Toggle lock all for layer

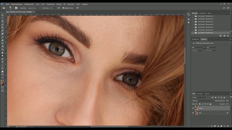coord(211,104)
